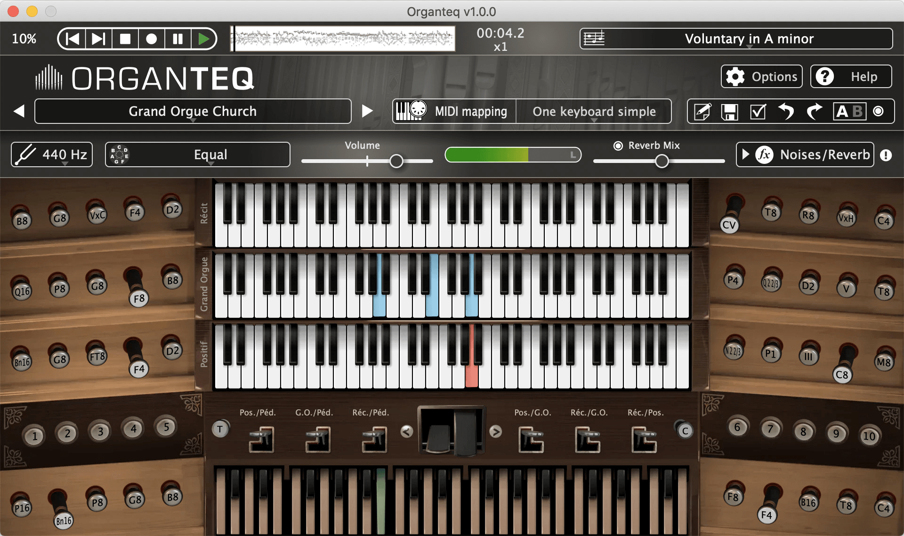
Task: Toggle the A/B comparison switch
Action: (x=849, y=112)
